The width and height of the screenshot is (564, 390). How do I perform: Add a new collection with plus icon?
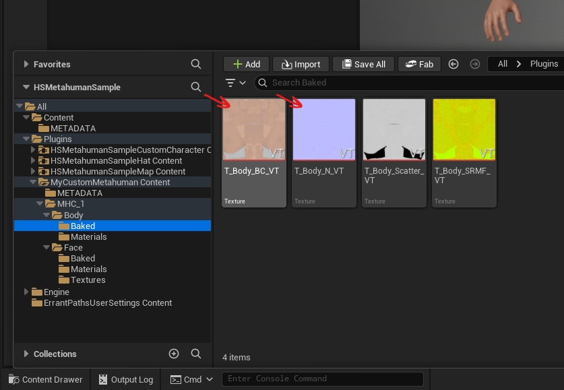[x=174, y=354]
